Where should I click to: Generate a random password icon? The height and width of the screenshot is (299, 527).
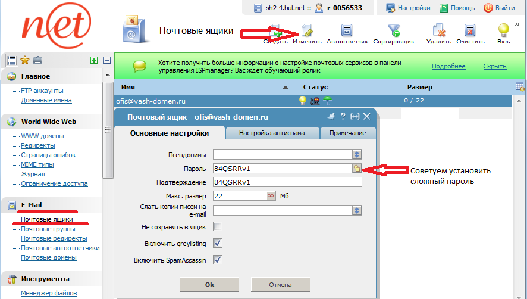(357, 169)
